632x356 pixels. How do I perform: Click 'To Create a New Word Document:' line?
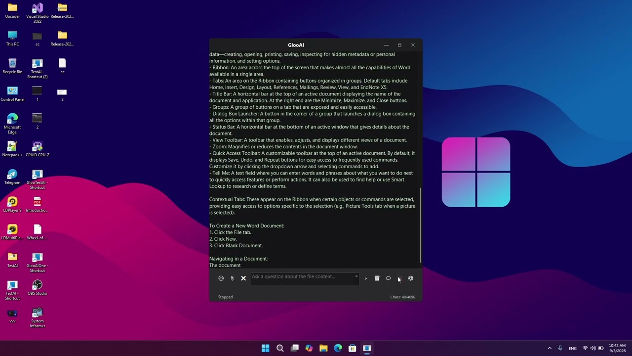click(246, 226)
